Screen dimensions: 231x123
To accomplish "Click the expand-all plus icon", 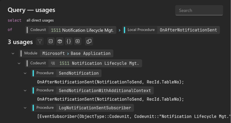I will pyautogui.click(x=78, y=41).
